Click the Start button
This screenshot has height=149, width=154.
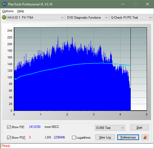pyautogui.click(x=139, y=128)
